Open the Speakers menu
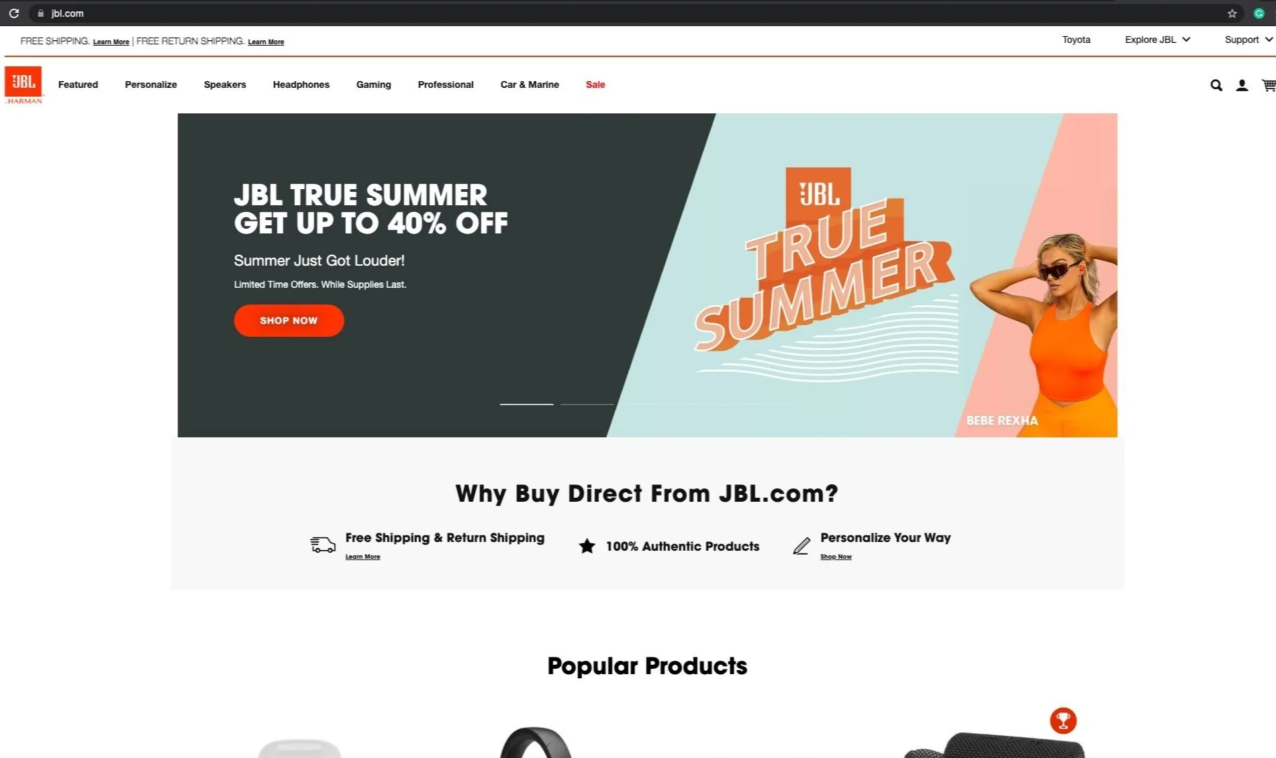 point(225,85)
